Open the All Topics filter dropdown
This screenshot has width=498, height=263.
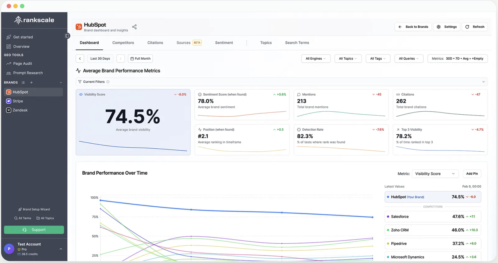(x=348, y=59)
